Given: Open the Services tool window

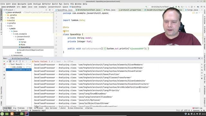Looking at the screenshot, I should [x=51, y=108].
